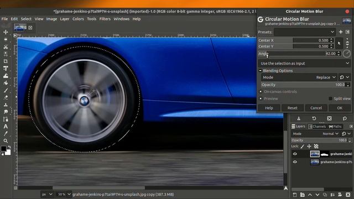Hide the bottom grahame-jenkins layer eye icon
This screenshot has width=354, height=199.
click(295, 162)
